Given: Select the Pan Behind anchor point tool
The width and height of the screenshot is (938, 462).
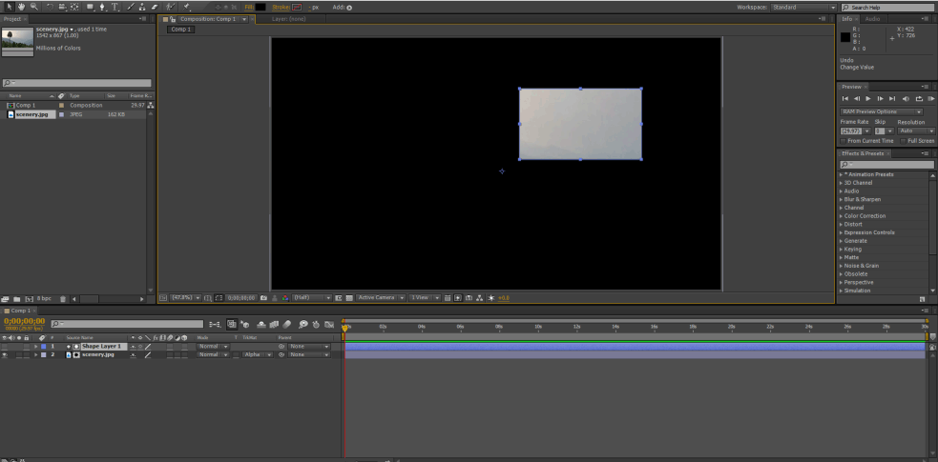Looking at the screenshot, I should click(x=74, y=8).
